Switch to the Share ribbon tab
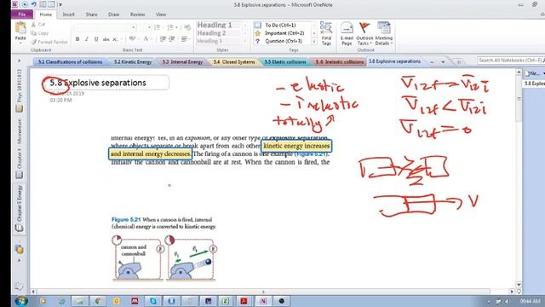545x307 pixels. click(x=91, y=14)
